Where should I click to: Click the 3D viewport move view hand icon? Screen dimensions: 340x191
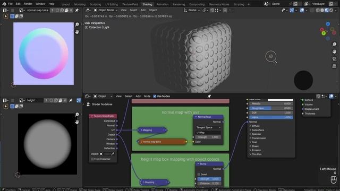334,51
